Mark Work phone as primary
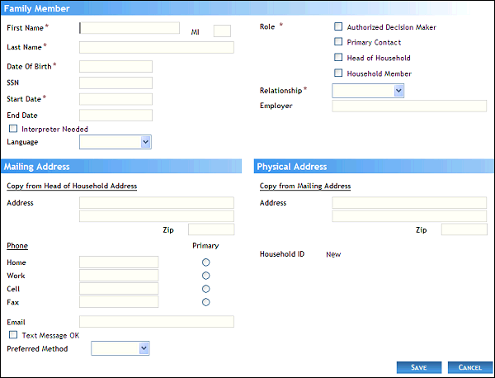Image resolution: width=495 pixels, height=378 pixels. 205,276
